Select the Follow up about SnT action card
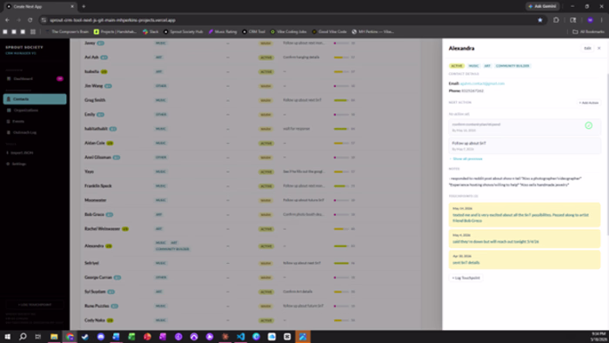This screenshot has width=609, height=343. pos(525,145)
